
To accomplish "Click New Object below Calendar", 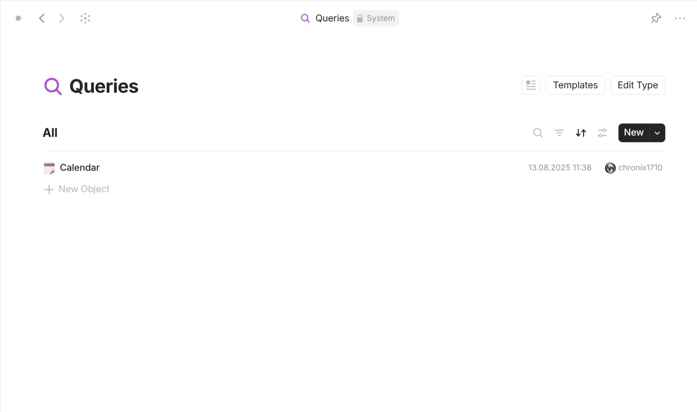I will [x=83, y=189].
